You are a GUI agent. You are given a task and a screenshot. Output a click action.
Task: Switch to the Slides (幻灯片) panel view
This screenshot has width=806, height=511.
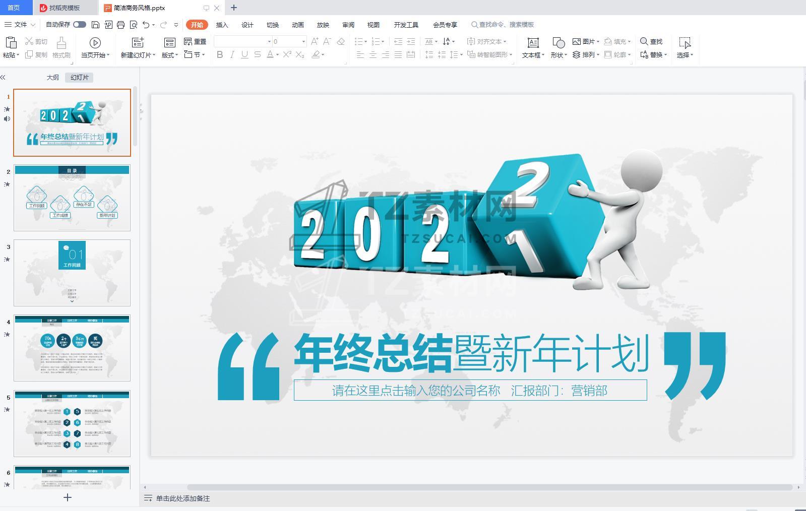(79, 77)
